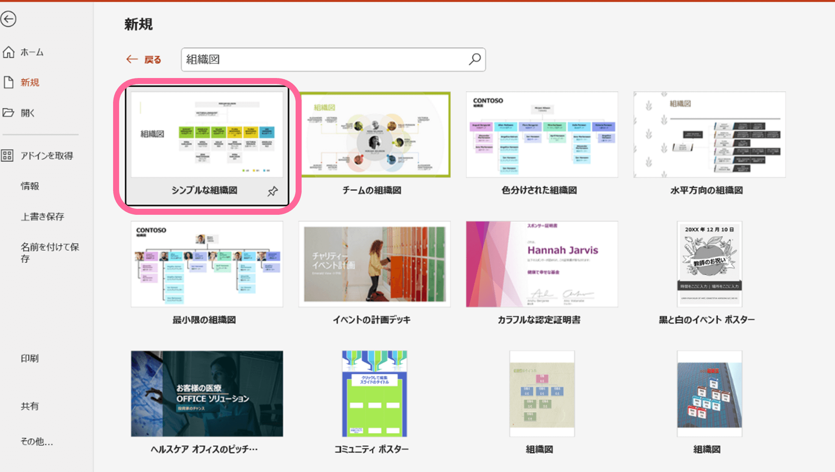Open the 印刷 menu item
This screenshot has height=472, width=835.
click(x=30, y=358)
